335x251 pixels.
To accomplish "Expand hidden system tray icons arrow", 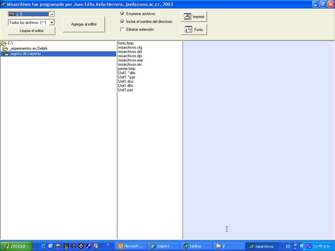I will (x=302, y=246).
